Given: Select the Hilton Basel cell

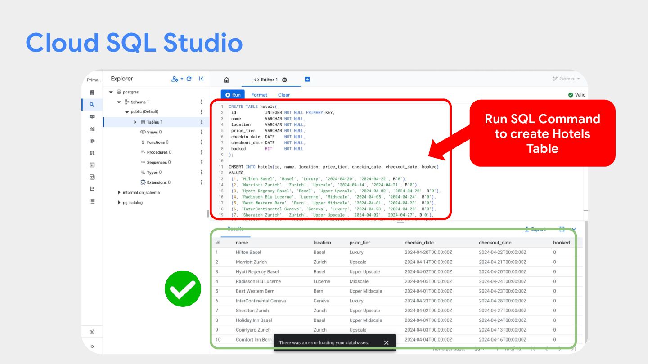Looking at the screenshot, I should 248,253.
